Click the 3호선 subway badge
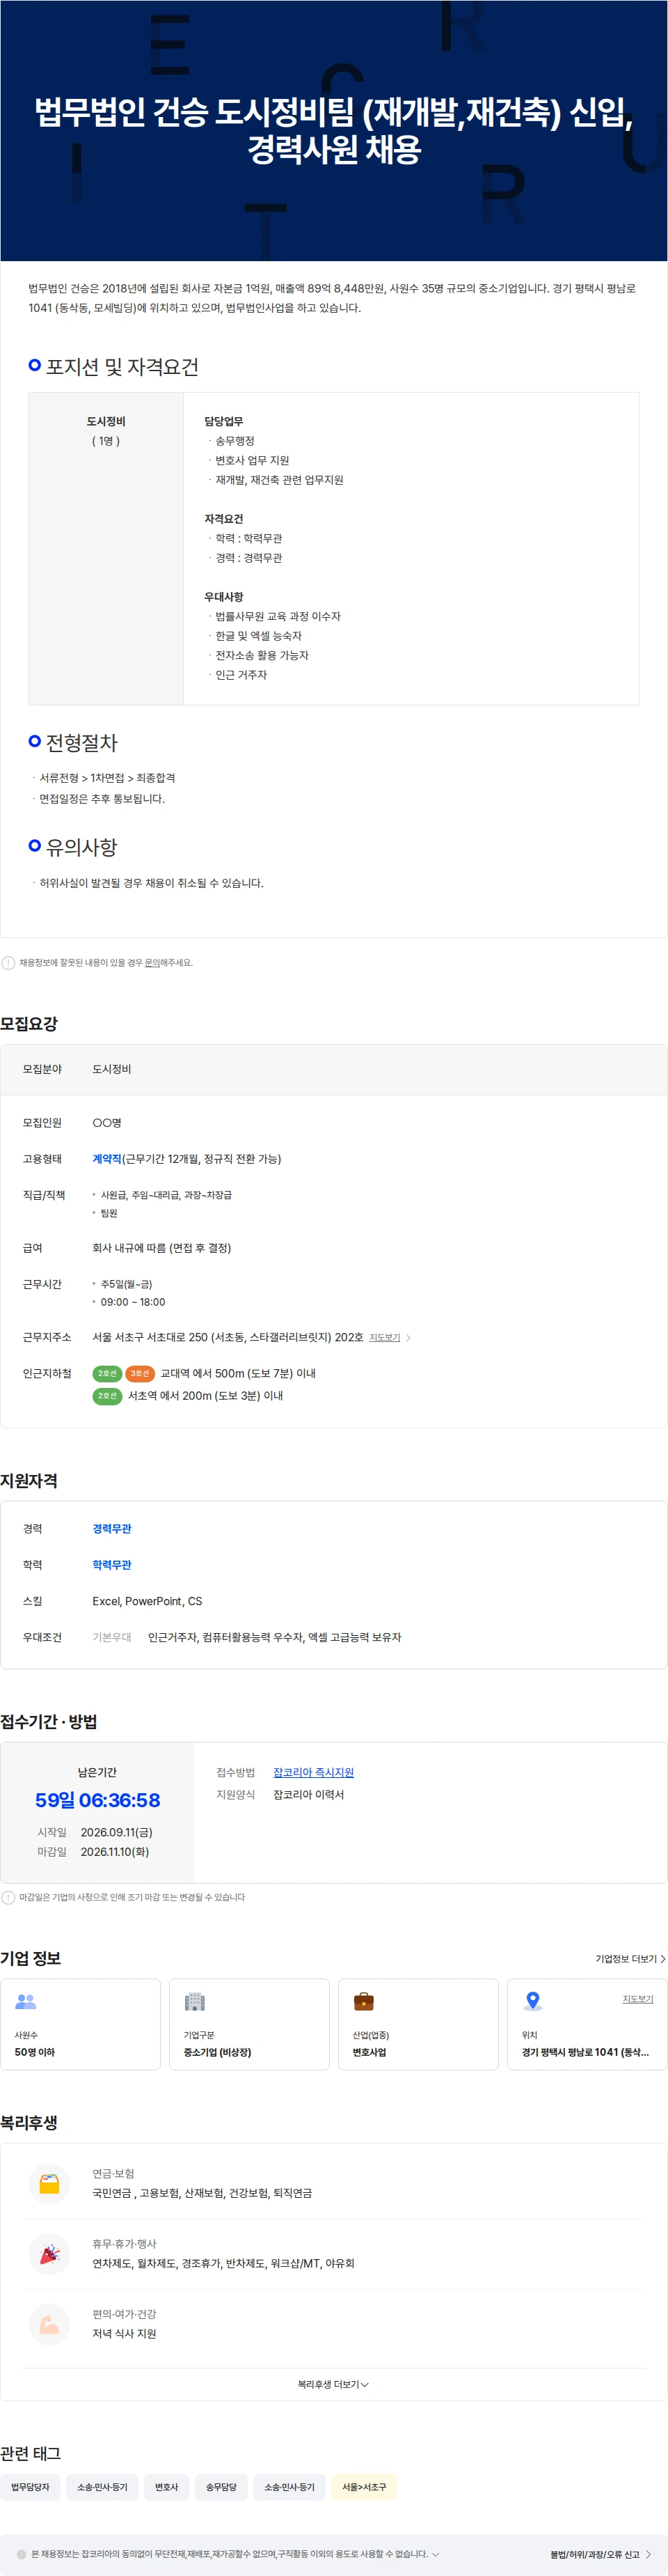 click(x=140, y=1373)
